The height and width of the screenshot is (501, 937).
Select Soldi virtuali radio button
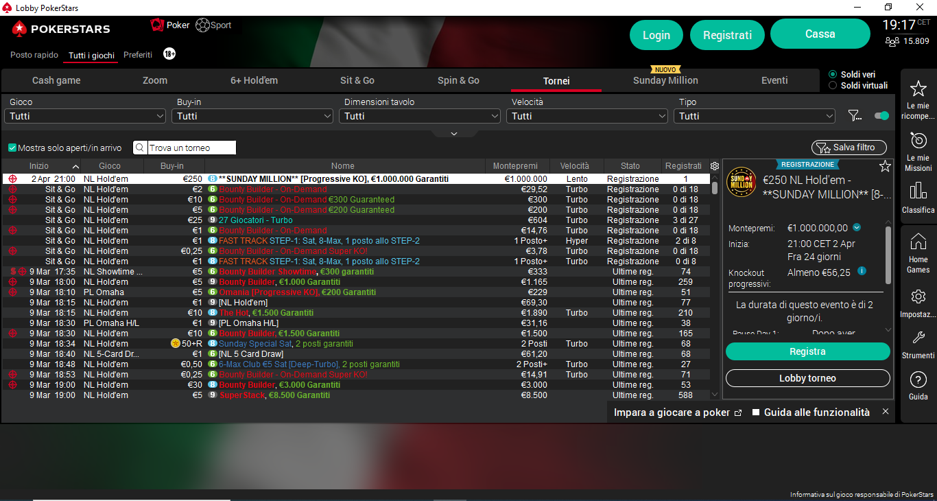tap(833, 85)
